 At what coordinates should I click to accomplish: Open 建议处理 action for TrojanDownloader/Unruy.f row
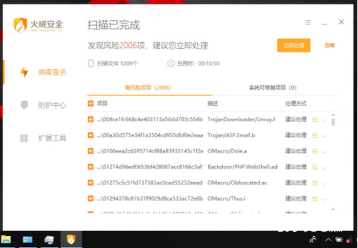pos(296,119)
